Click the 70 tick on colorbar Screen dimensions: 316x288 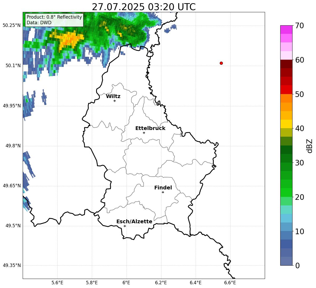point(299,26)
